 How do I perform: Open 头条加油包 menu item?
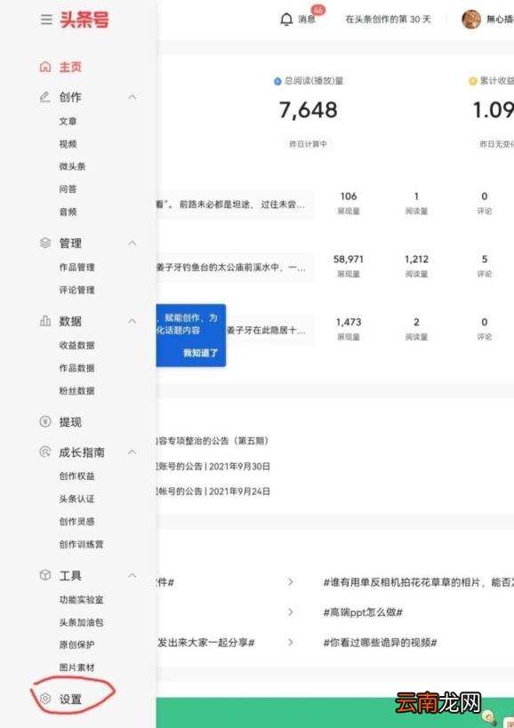(81, 622)
